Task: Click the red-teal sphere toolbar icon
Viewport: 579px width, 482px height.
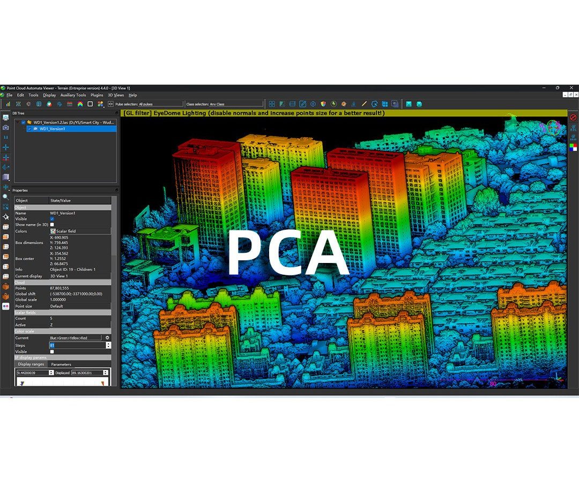Action: 49,104
